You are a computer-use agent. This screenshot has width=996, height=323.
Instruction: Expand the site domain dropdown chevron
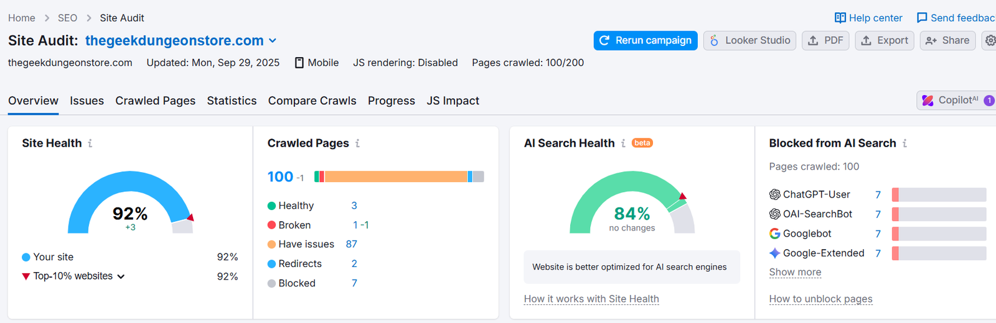coord(273,41)
